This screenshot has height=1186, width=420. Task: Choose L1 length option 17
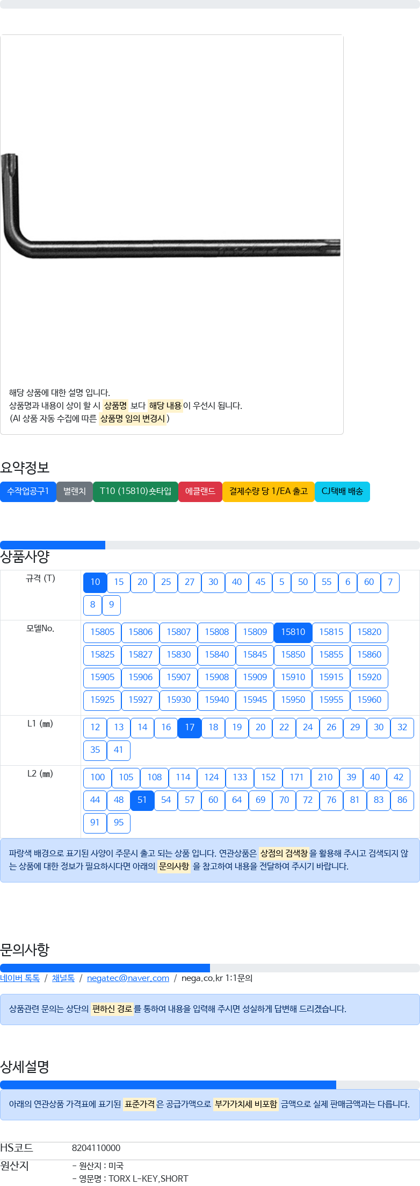[x=190, y=728]
